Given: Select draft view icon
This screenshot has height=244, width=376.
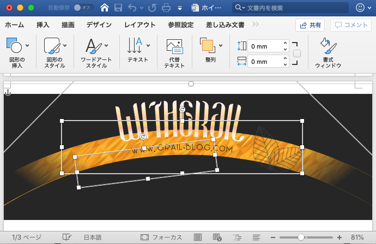Looking at the screenshot, I should (256, 237).
